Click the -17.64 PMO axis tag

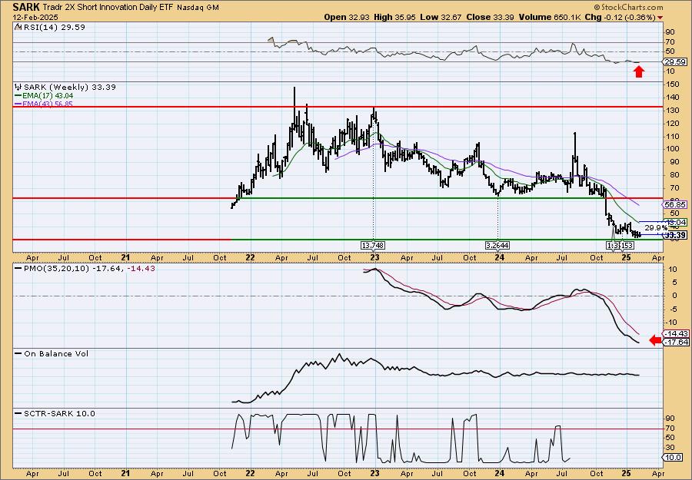675,342
